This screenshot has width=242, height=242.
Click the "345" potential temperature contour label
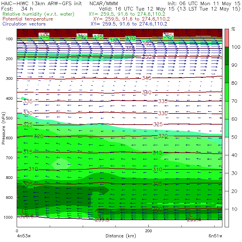click(x=147, y=78)
